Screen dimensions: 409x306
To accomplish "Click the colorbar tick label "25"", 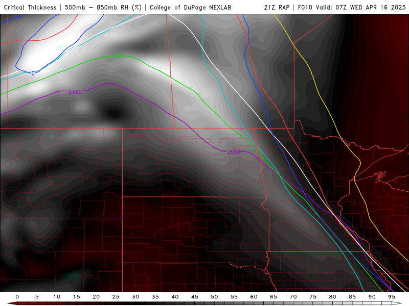I will (116, 297).
